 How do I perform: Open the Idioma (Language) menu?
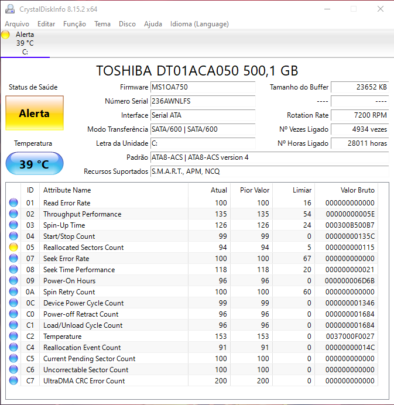(200, 24)
